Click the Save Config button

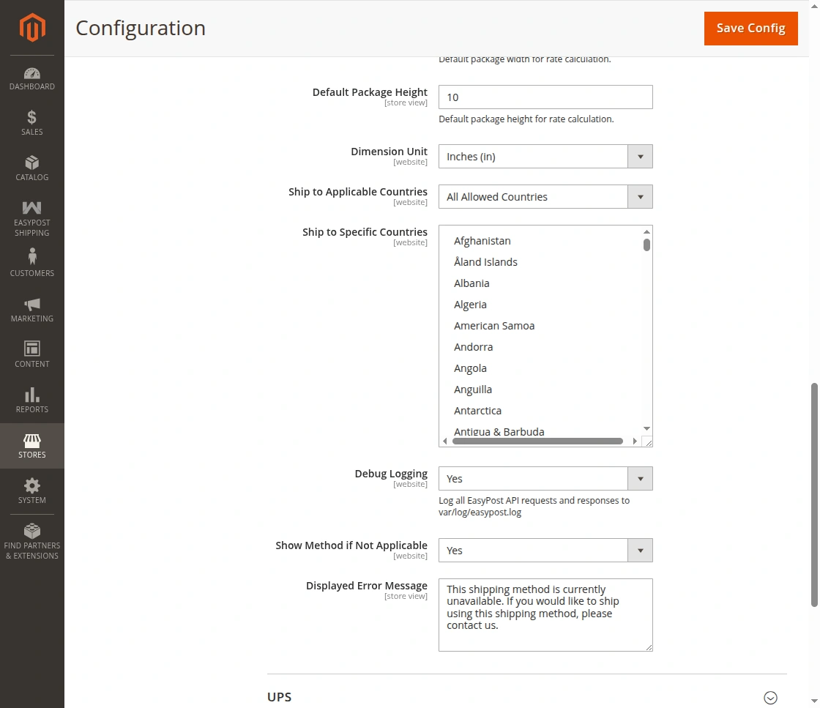(751, 29)
